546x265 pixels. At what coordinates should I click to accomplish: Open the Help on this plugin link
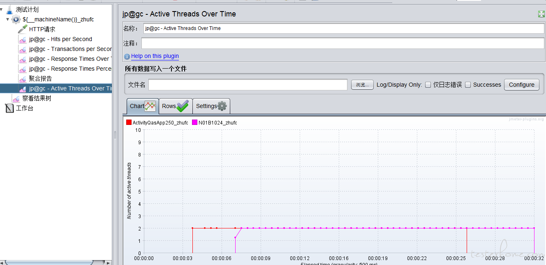(155, 56)
